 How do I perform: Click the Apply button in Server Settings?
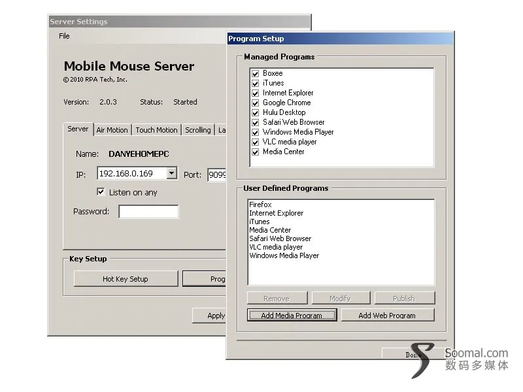[x=210, y=316]
